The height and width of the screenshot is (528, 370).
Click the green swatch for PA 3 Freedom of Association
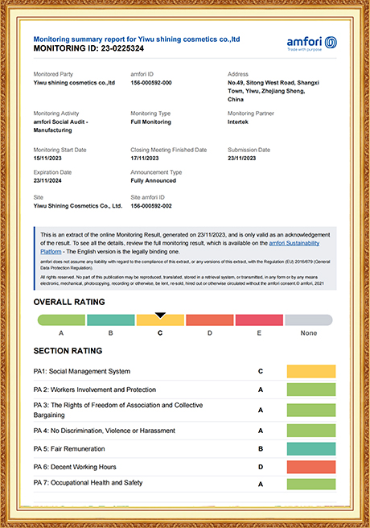[311, 410]
